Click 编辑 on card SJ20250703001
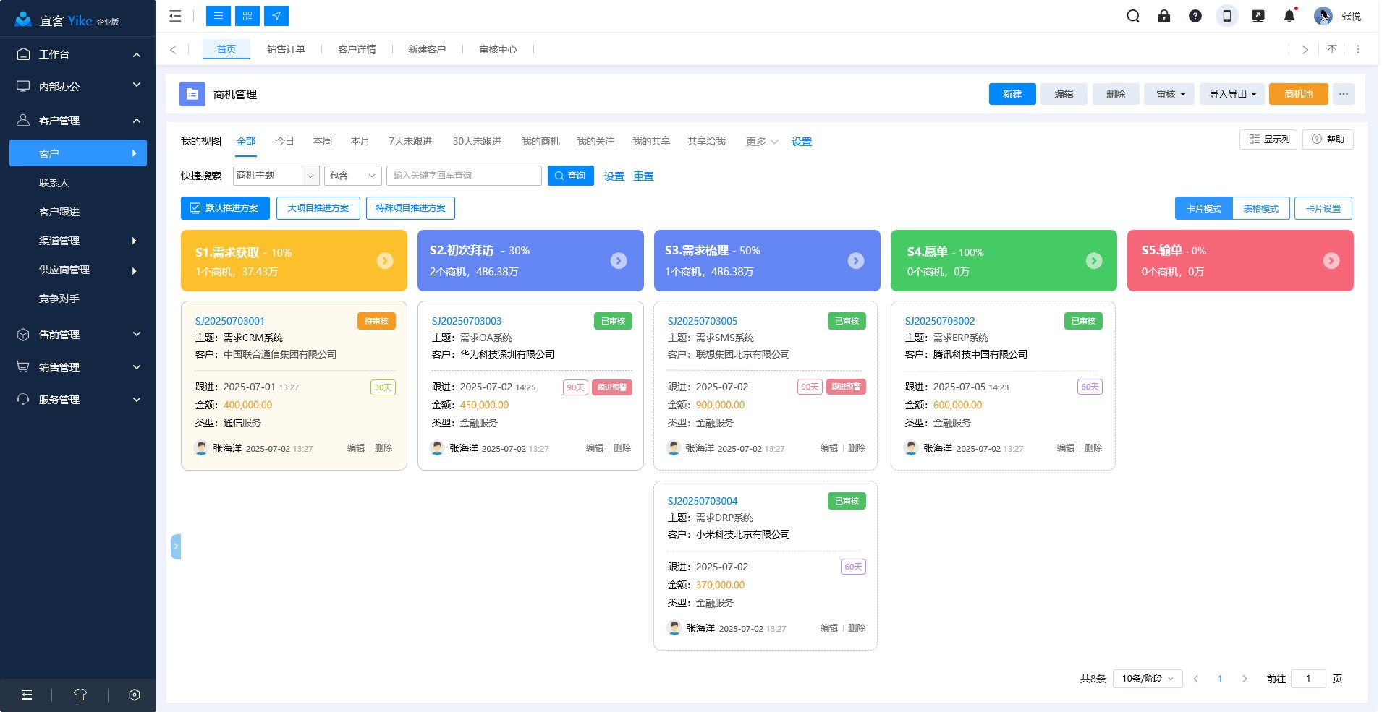The image size is (1382, 712). tap(356, 448)
